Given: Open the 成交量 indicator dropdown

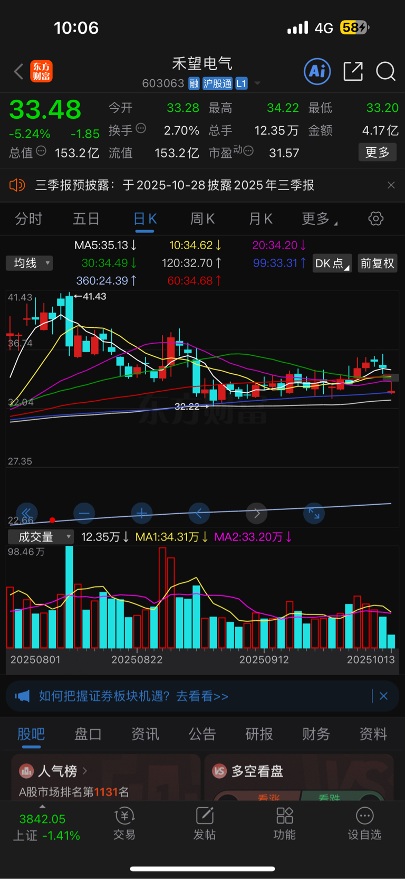Looking at the screenshot, I should point(41,537).
